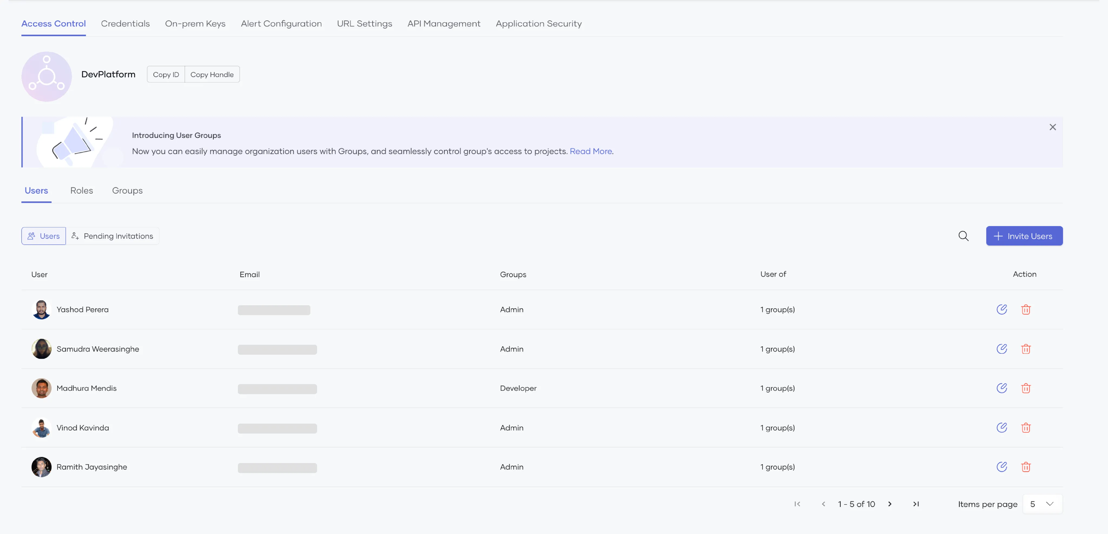
Task: Delete the user Ramith Jayasinghe
Action: point(1026,466)
